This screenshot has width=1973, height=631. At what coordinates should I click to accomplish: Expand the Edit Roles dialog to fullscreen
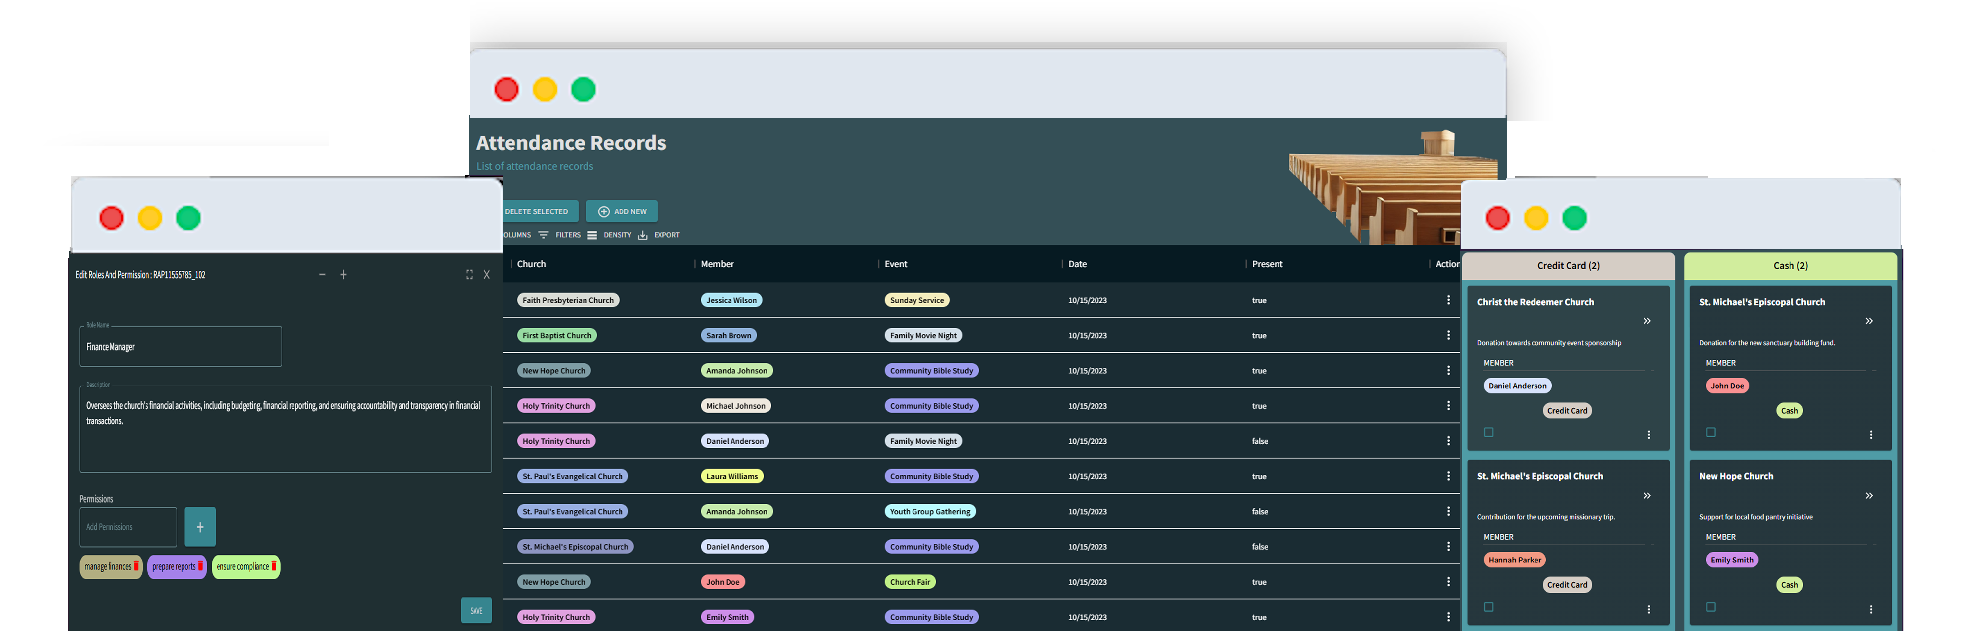tap(469, 274)
